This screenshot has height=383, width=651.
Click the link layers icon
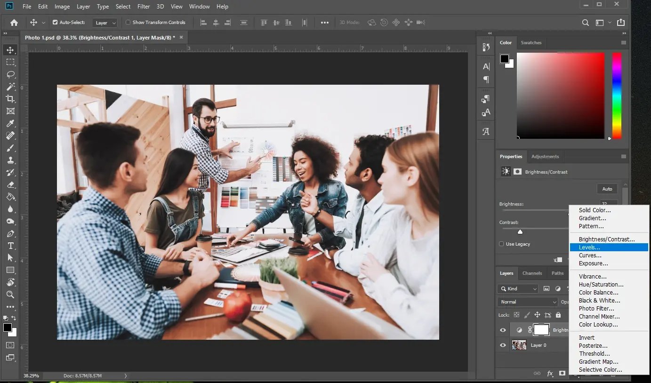(x=537, y=373)
